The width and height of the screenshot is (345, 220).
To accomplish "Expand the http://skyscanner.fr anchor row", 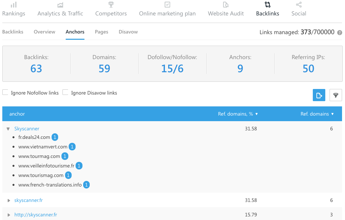I will (x=9, y=215).
